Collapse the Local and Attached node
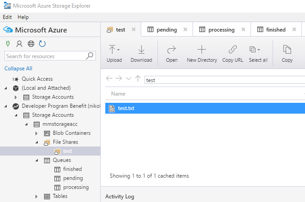Screen dimensions: 305x202 (6, 88)
